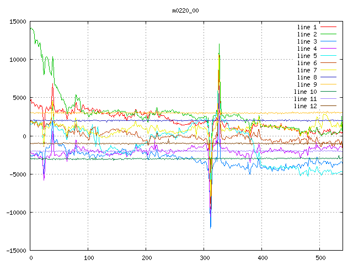This screenshot has width=353, height=265.
Task: Click the -15000 y-axis tick label
Action: click(x=14, y=251)
